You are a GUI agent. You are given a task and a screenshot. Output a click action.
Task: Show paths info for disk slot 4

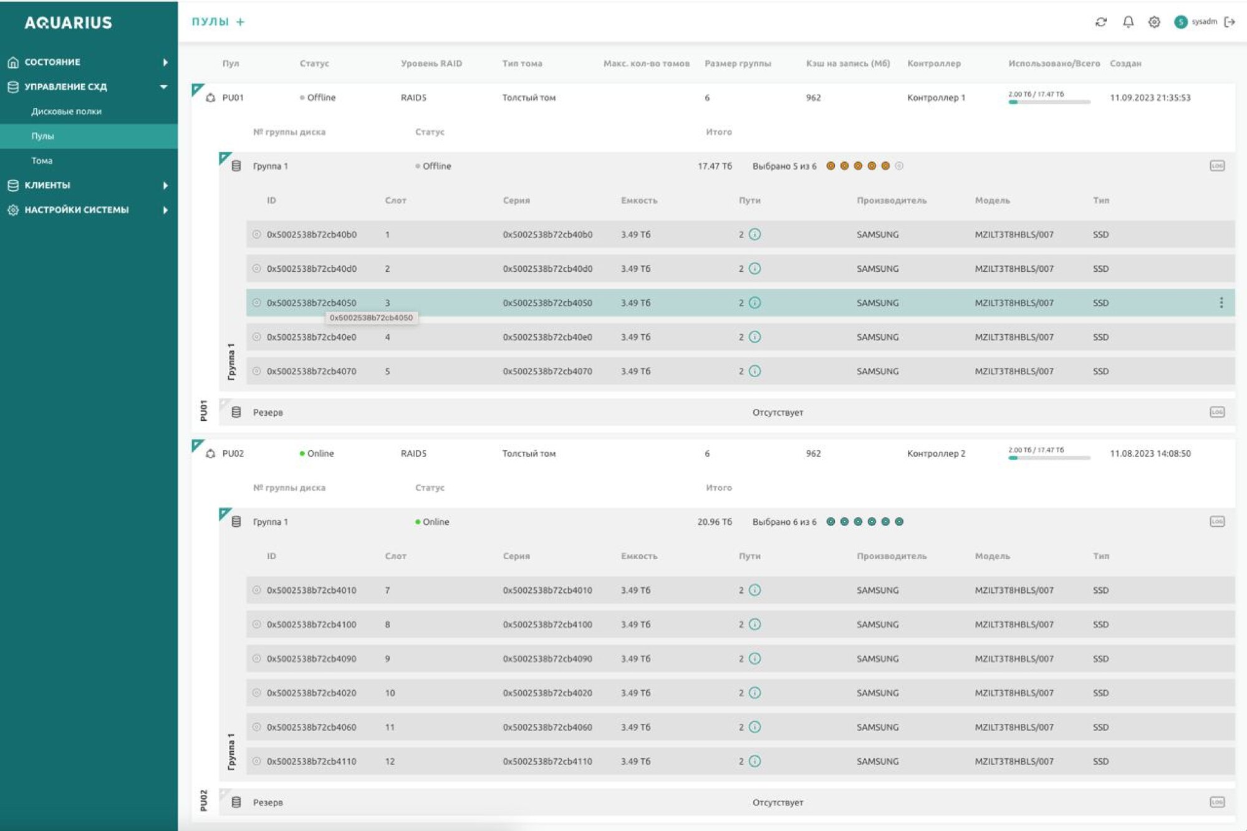(x=754, y=337)
